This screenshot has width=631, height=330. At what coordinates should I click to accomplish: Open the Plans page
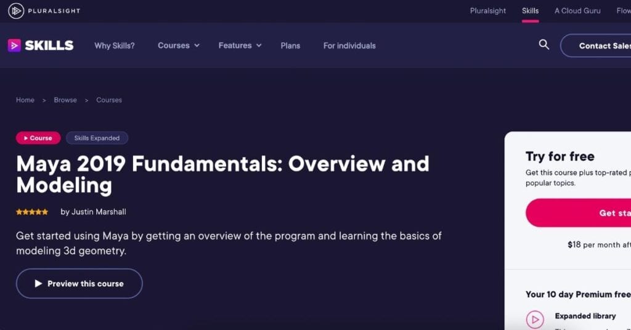[x=291, y=46]
